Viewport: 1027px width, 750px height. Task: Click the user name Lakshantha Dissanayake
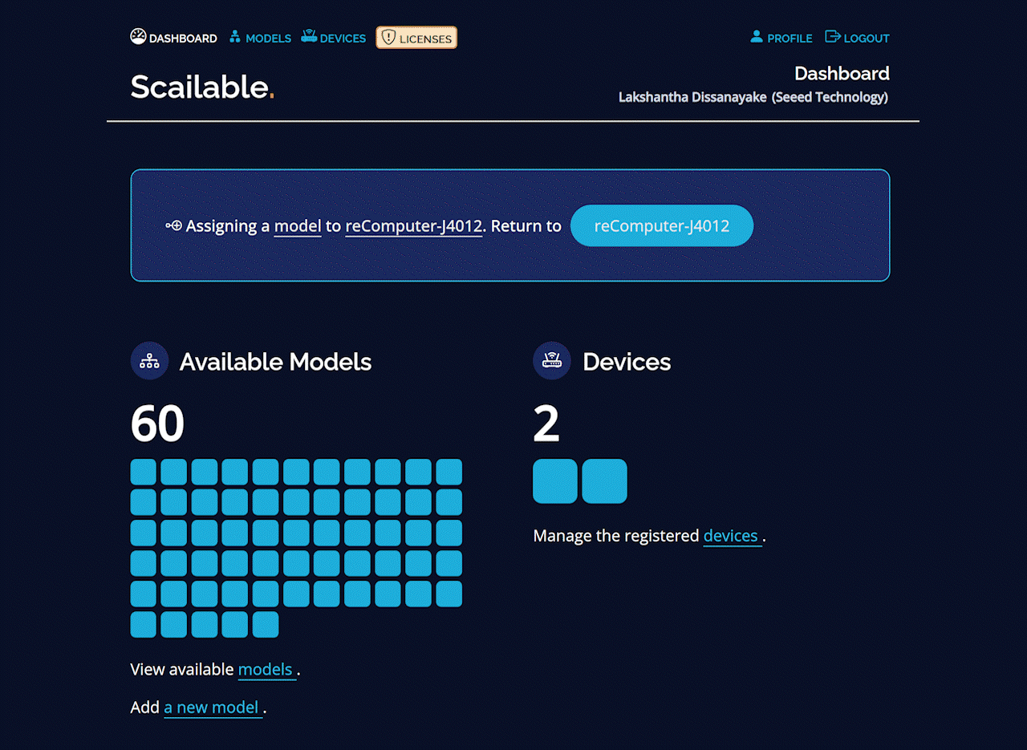[692, 97]
